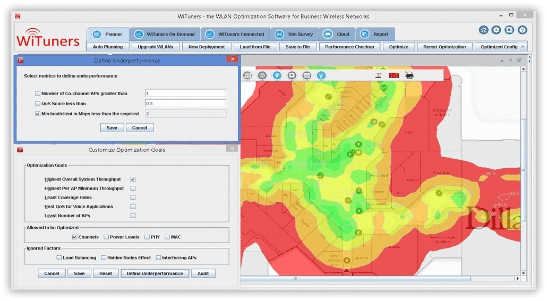Click Save in Define Underperformance dialog
The width and height of the screenshot is (547, 301).
(x=112, y=127)
